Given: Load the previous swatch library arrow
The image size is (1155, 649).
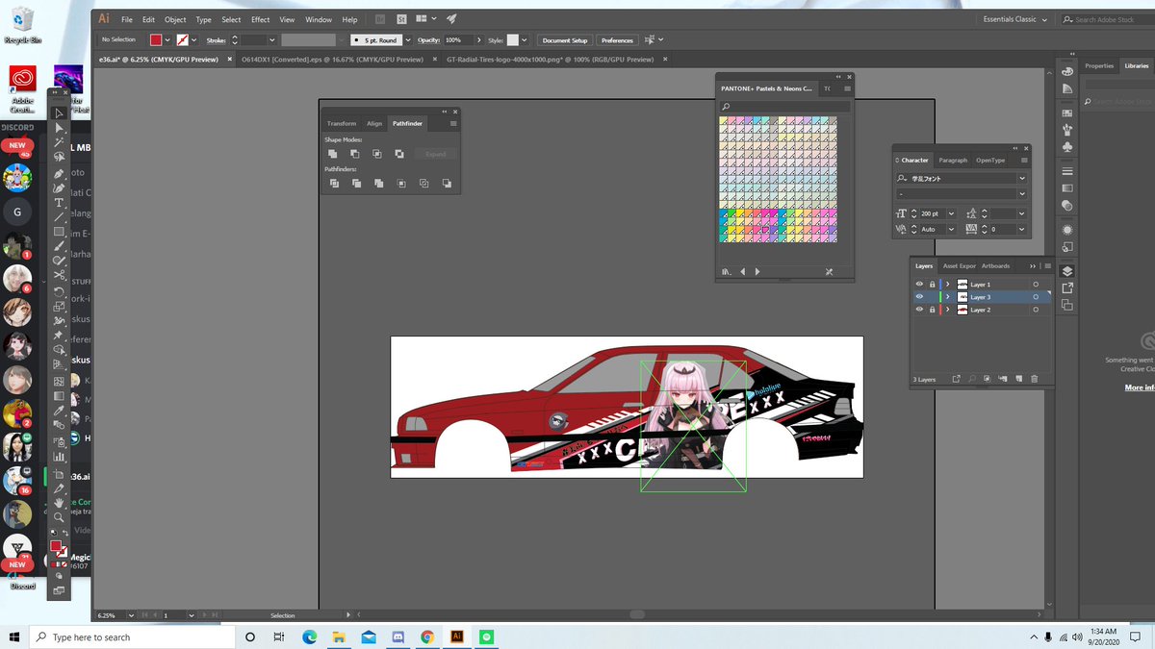Looking at the screenshot, I should [x=742, y=272].
